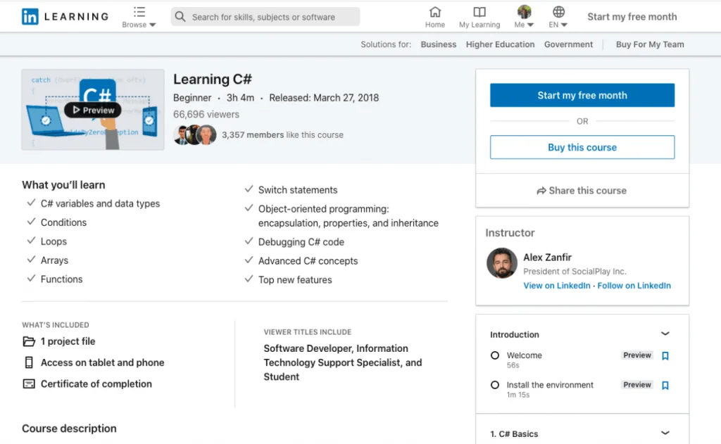Open the Higher Education solutions tab
The height and width of the screenshot is (444, 721).
point(500,44)
